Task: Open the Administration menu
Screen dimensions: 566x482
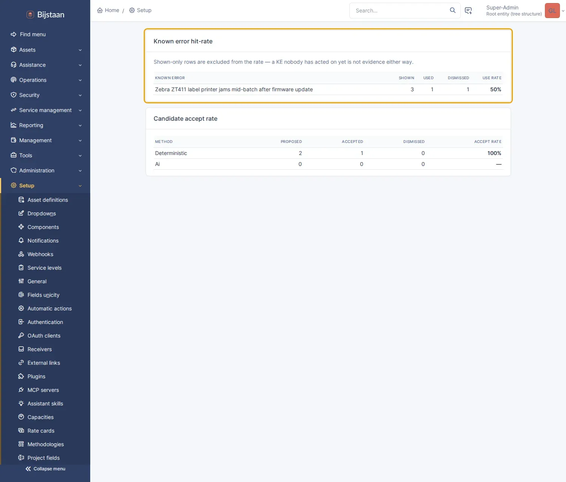Action: (45, 170)
